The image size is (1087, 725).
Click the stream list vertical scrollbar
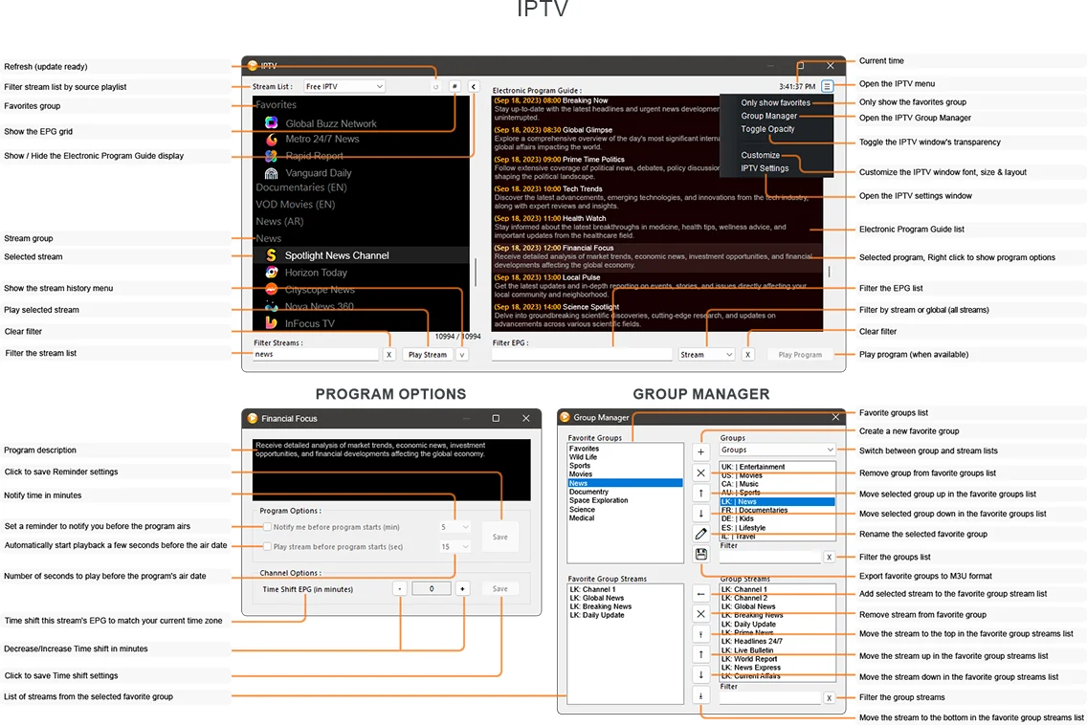pos(475,272)
